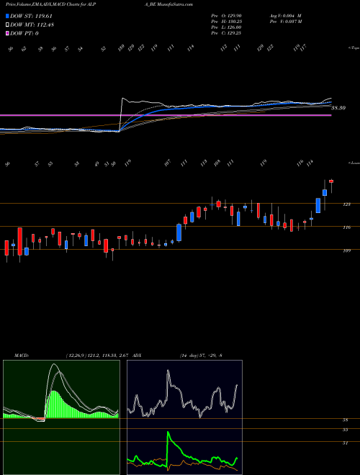Click the magenta DOW PT legend swatch
The image size is (360, 475).
point(7,33)
